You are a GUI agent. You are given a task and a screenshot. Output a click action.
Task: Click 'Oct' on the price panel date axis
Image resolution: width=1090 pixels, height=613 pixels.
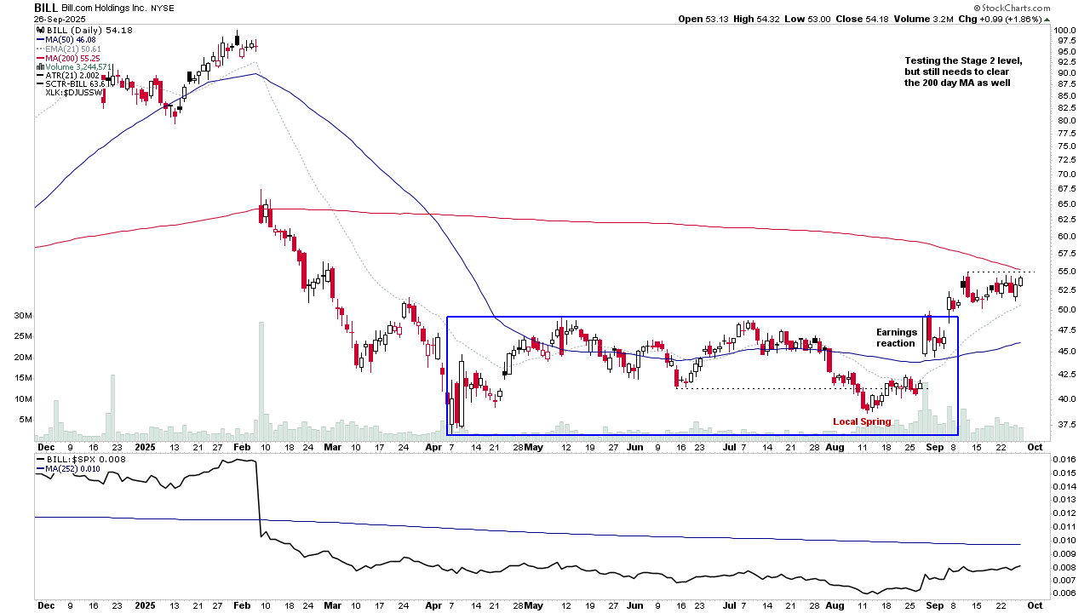(1035, 446)
